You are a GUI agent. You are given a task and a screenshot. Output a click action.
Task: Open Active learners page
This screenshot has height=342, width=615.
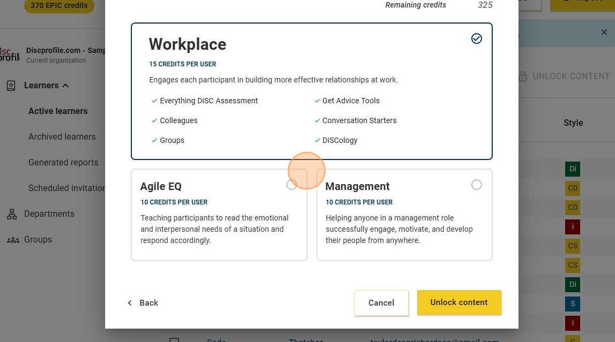[x=58, y=111]
